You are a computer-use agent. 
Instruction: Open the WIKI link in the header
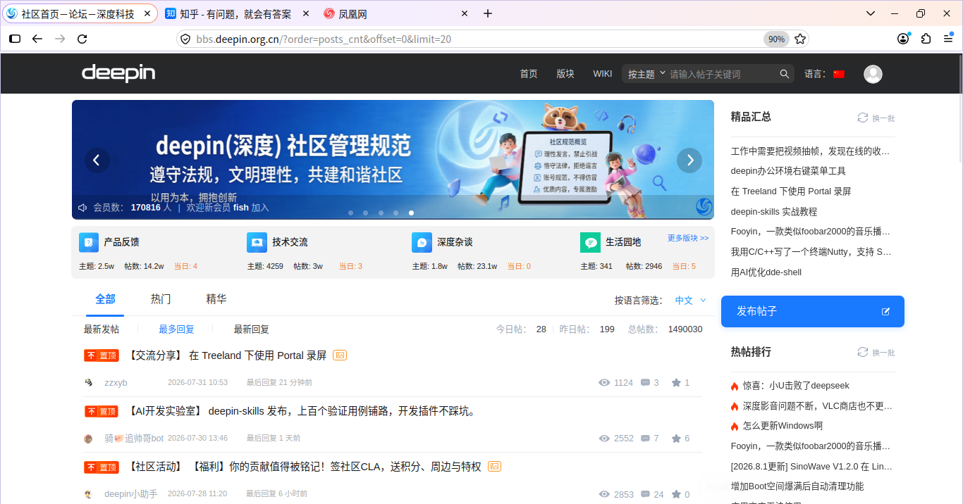click(603, 74)
